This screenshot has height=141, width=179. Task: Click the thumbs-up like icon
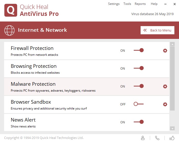(172, 138)
